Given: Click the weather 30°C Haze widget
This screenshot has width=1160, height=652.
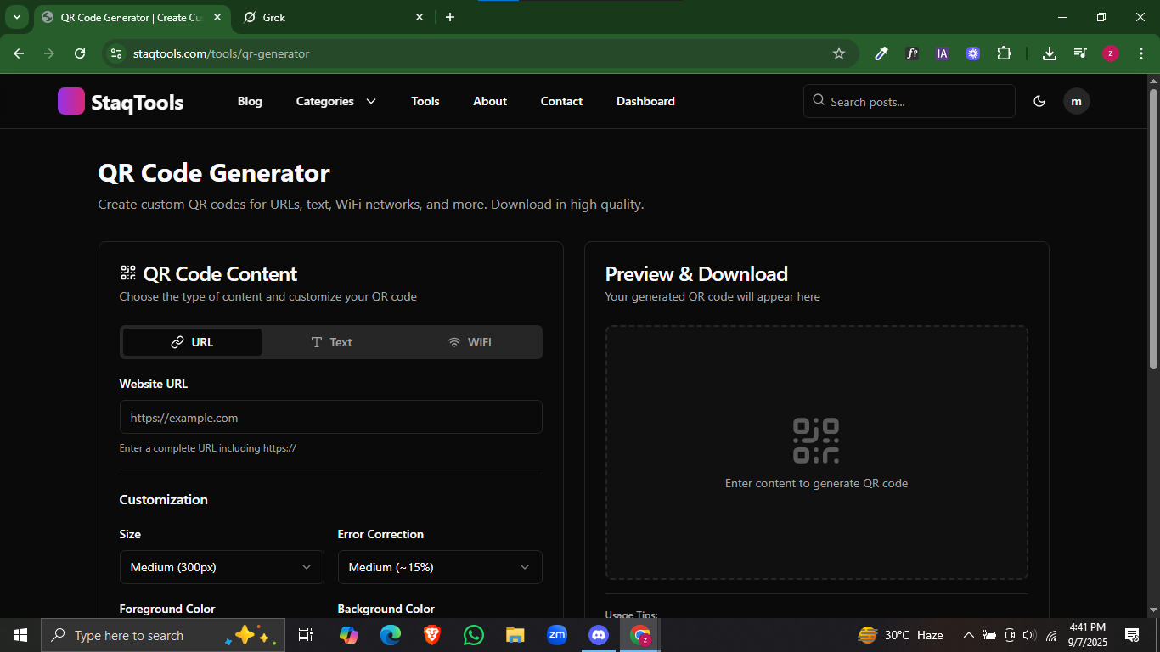Looking at the screenshot, I should click(901, 635).
